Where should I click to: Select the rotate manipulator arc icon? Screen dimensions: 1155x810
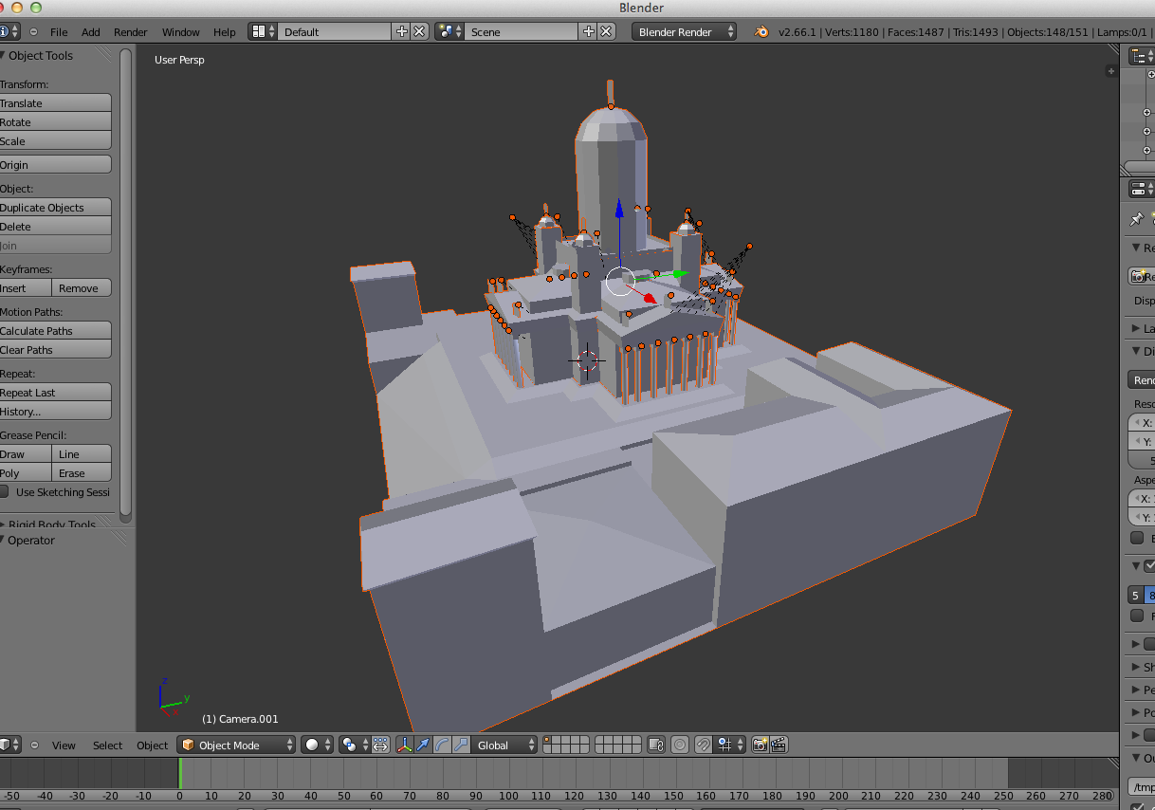(x=442, y=746)
